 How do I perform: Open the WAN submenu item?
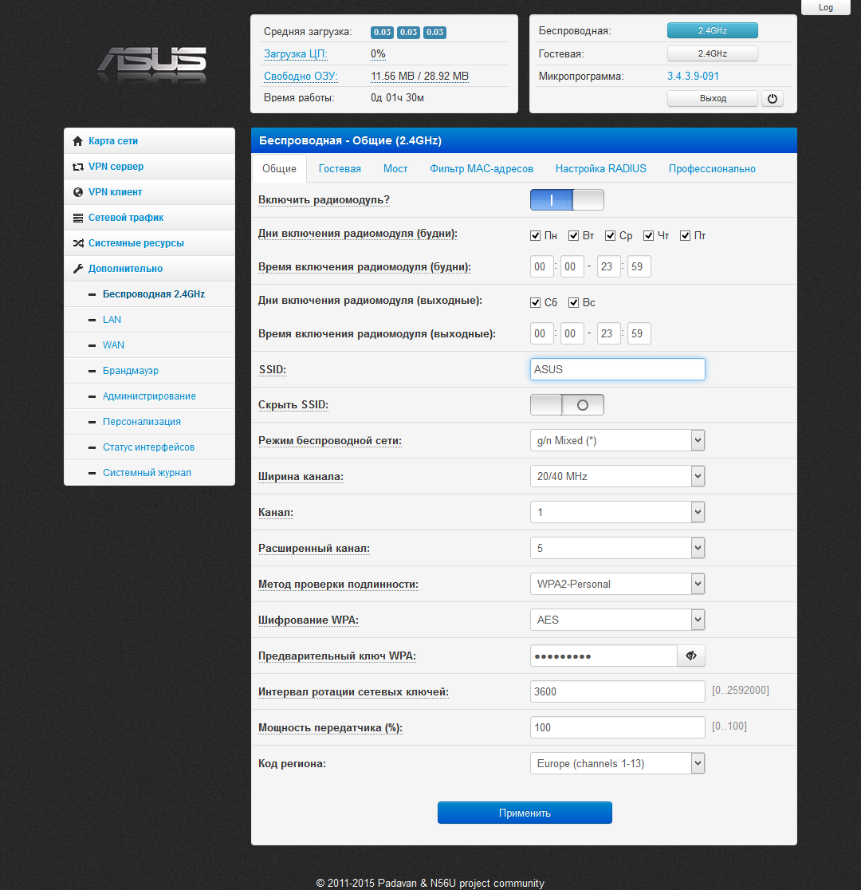(149, 345)
